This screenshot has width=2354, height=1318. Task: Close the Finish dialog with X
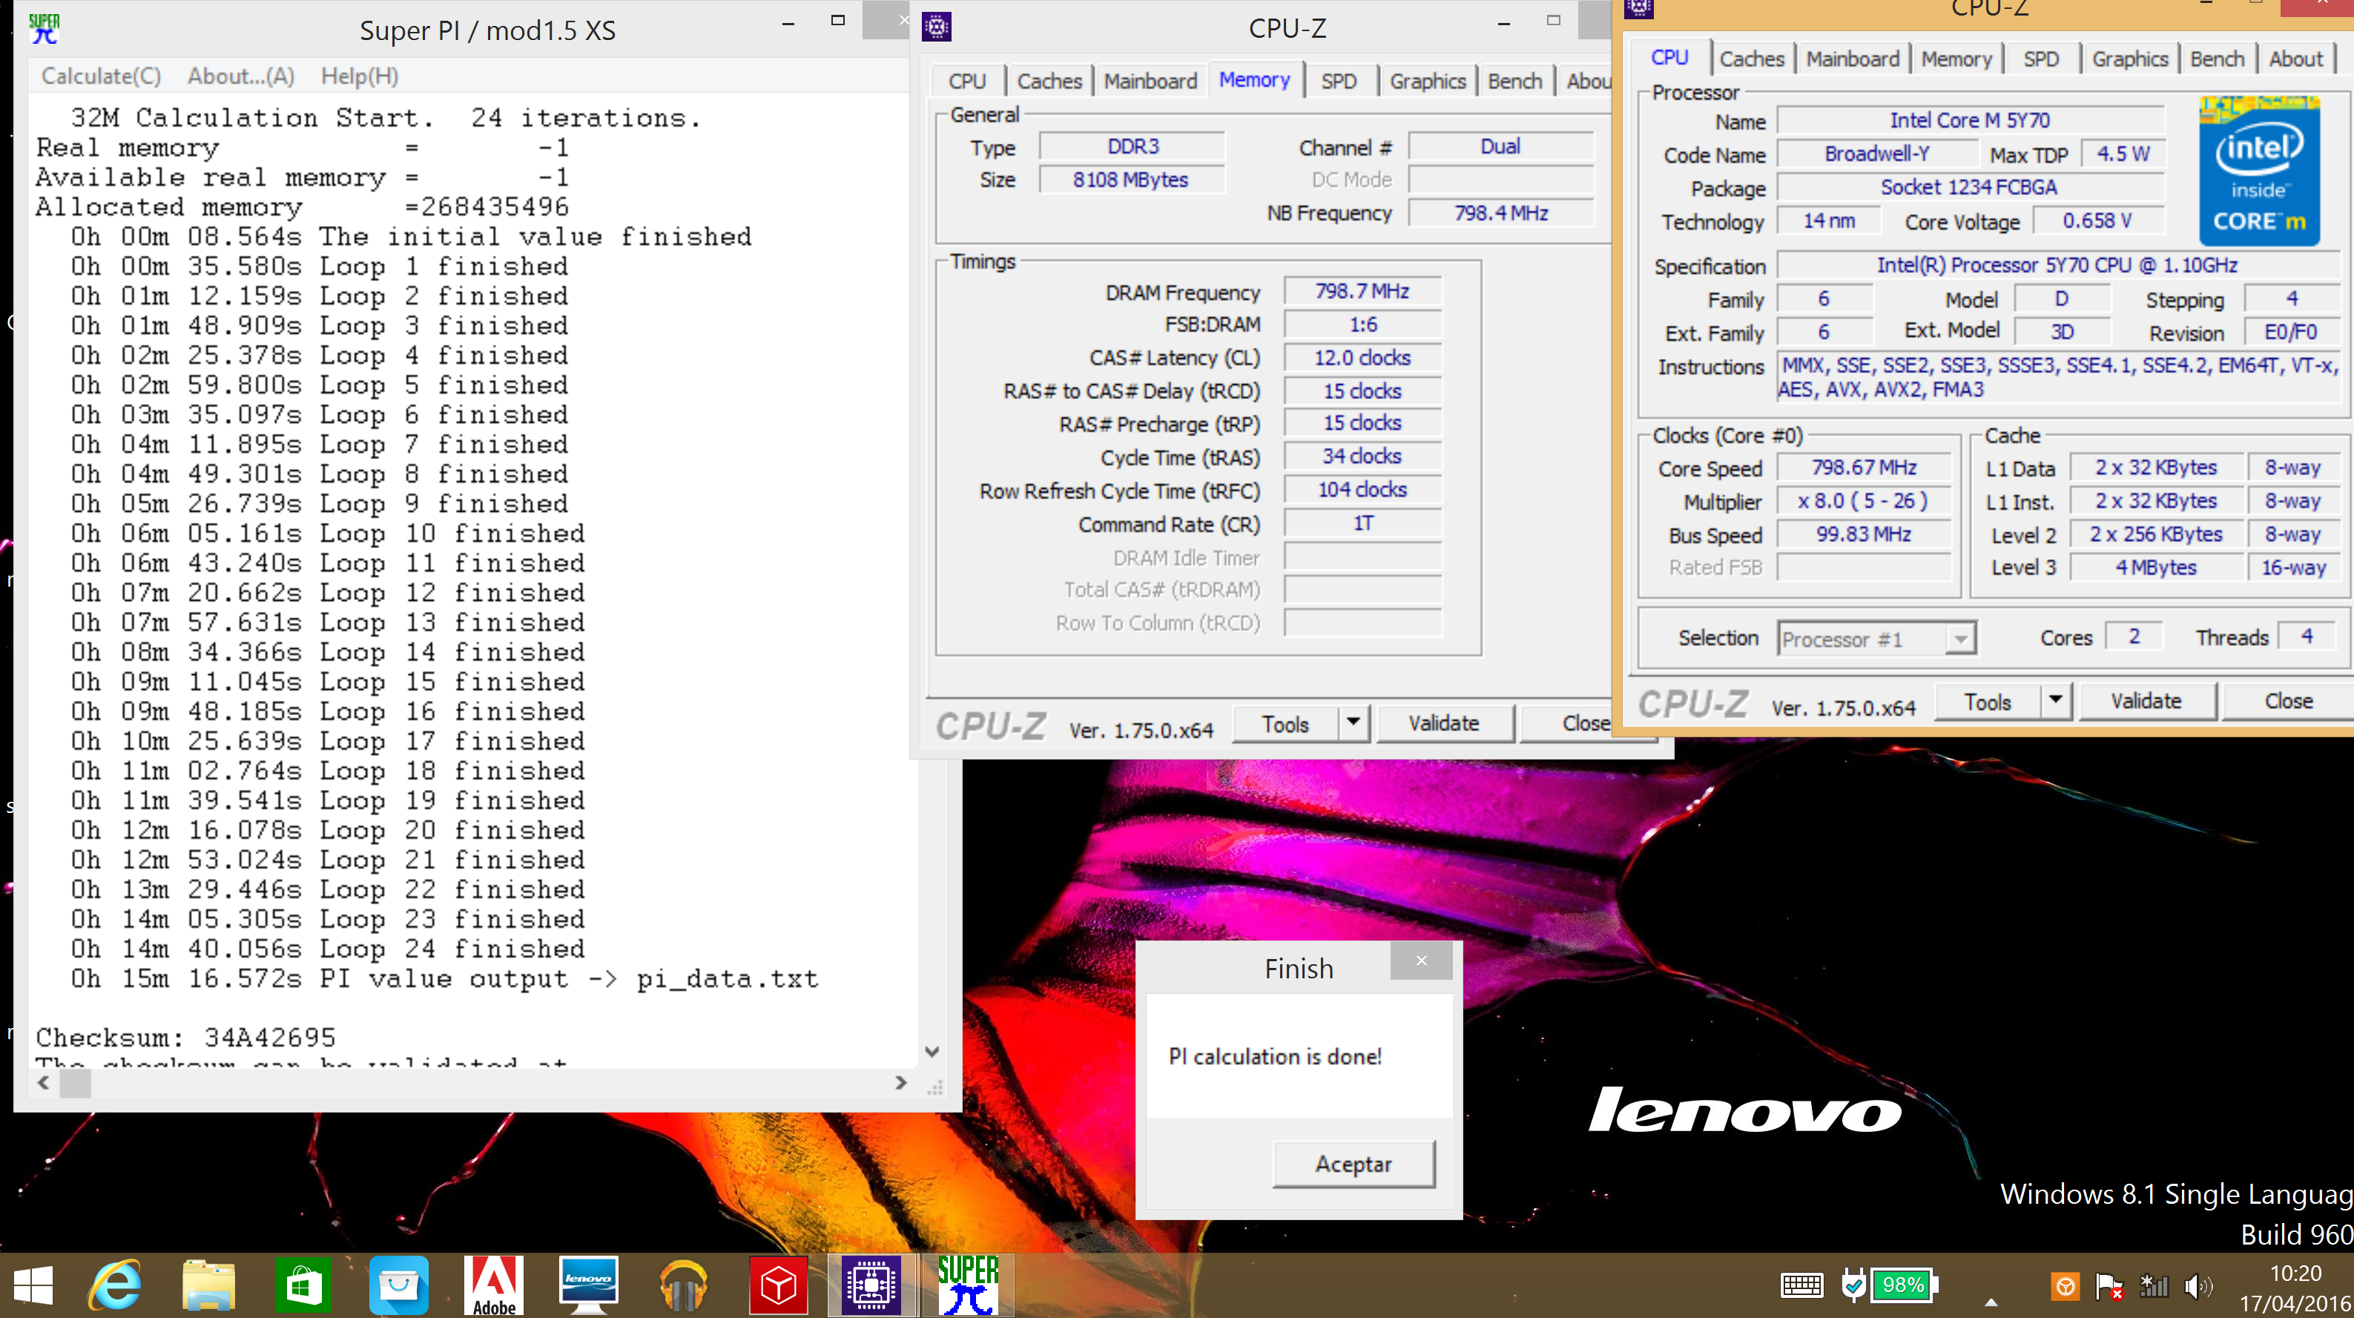[1421, 961]
